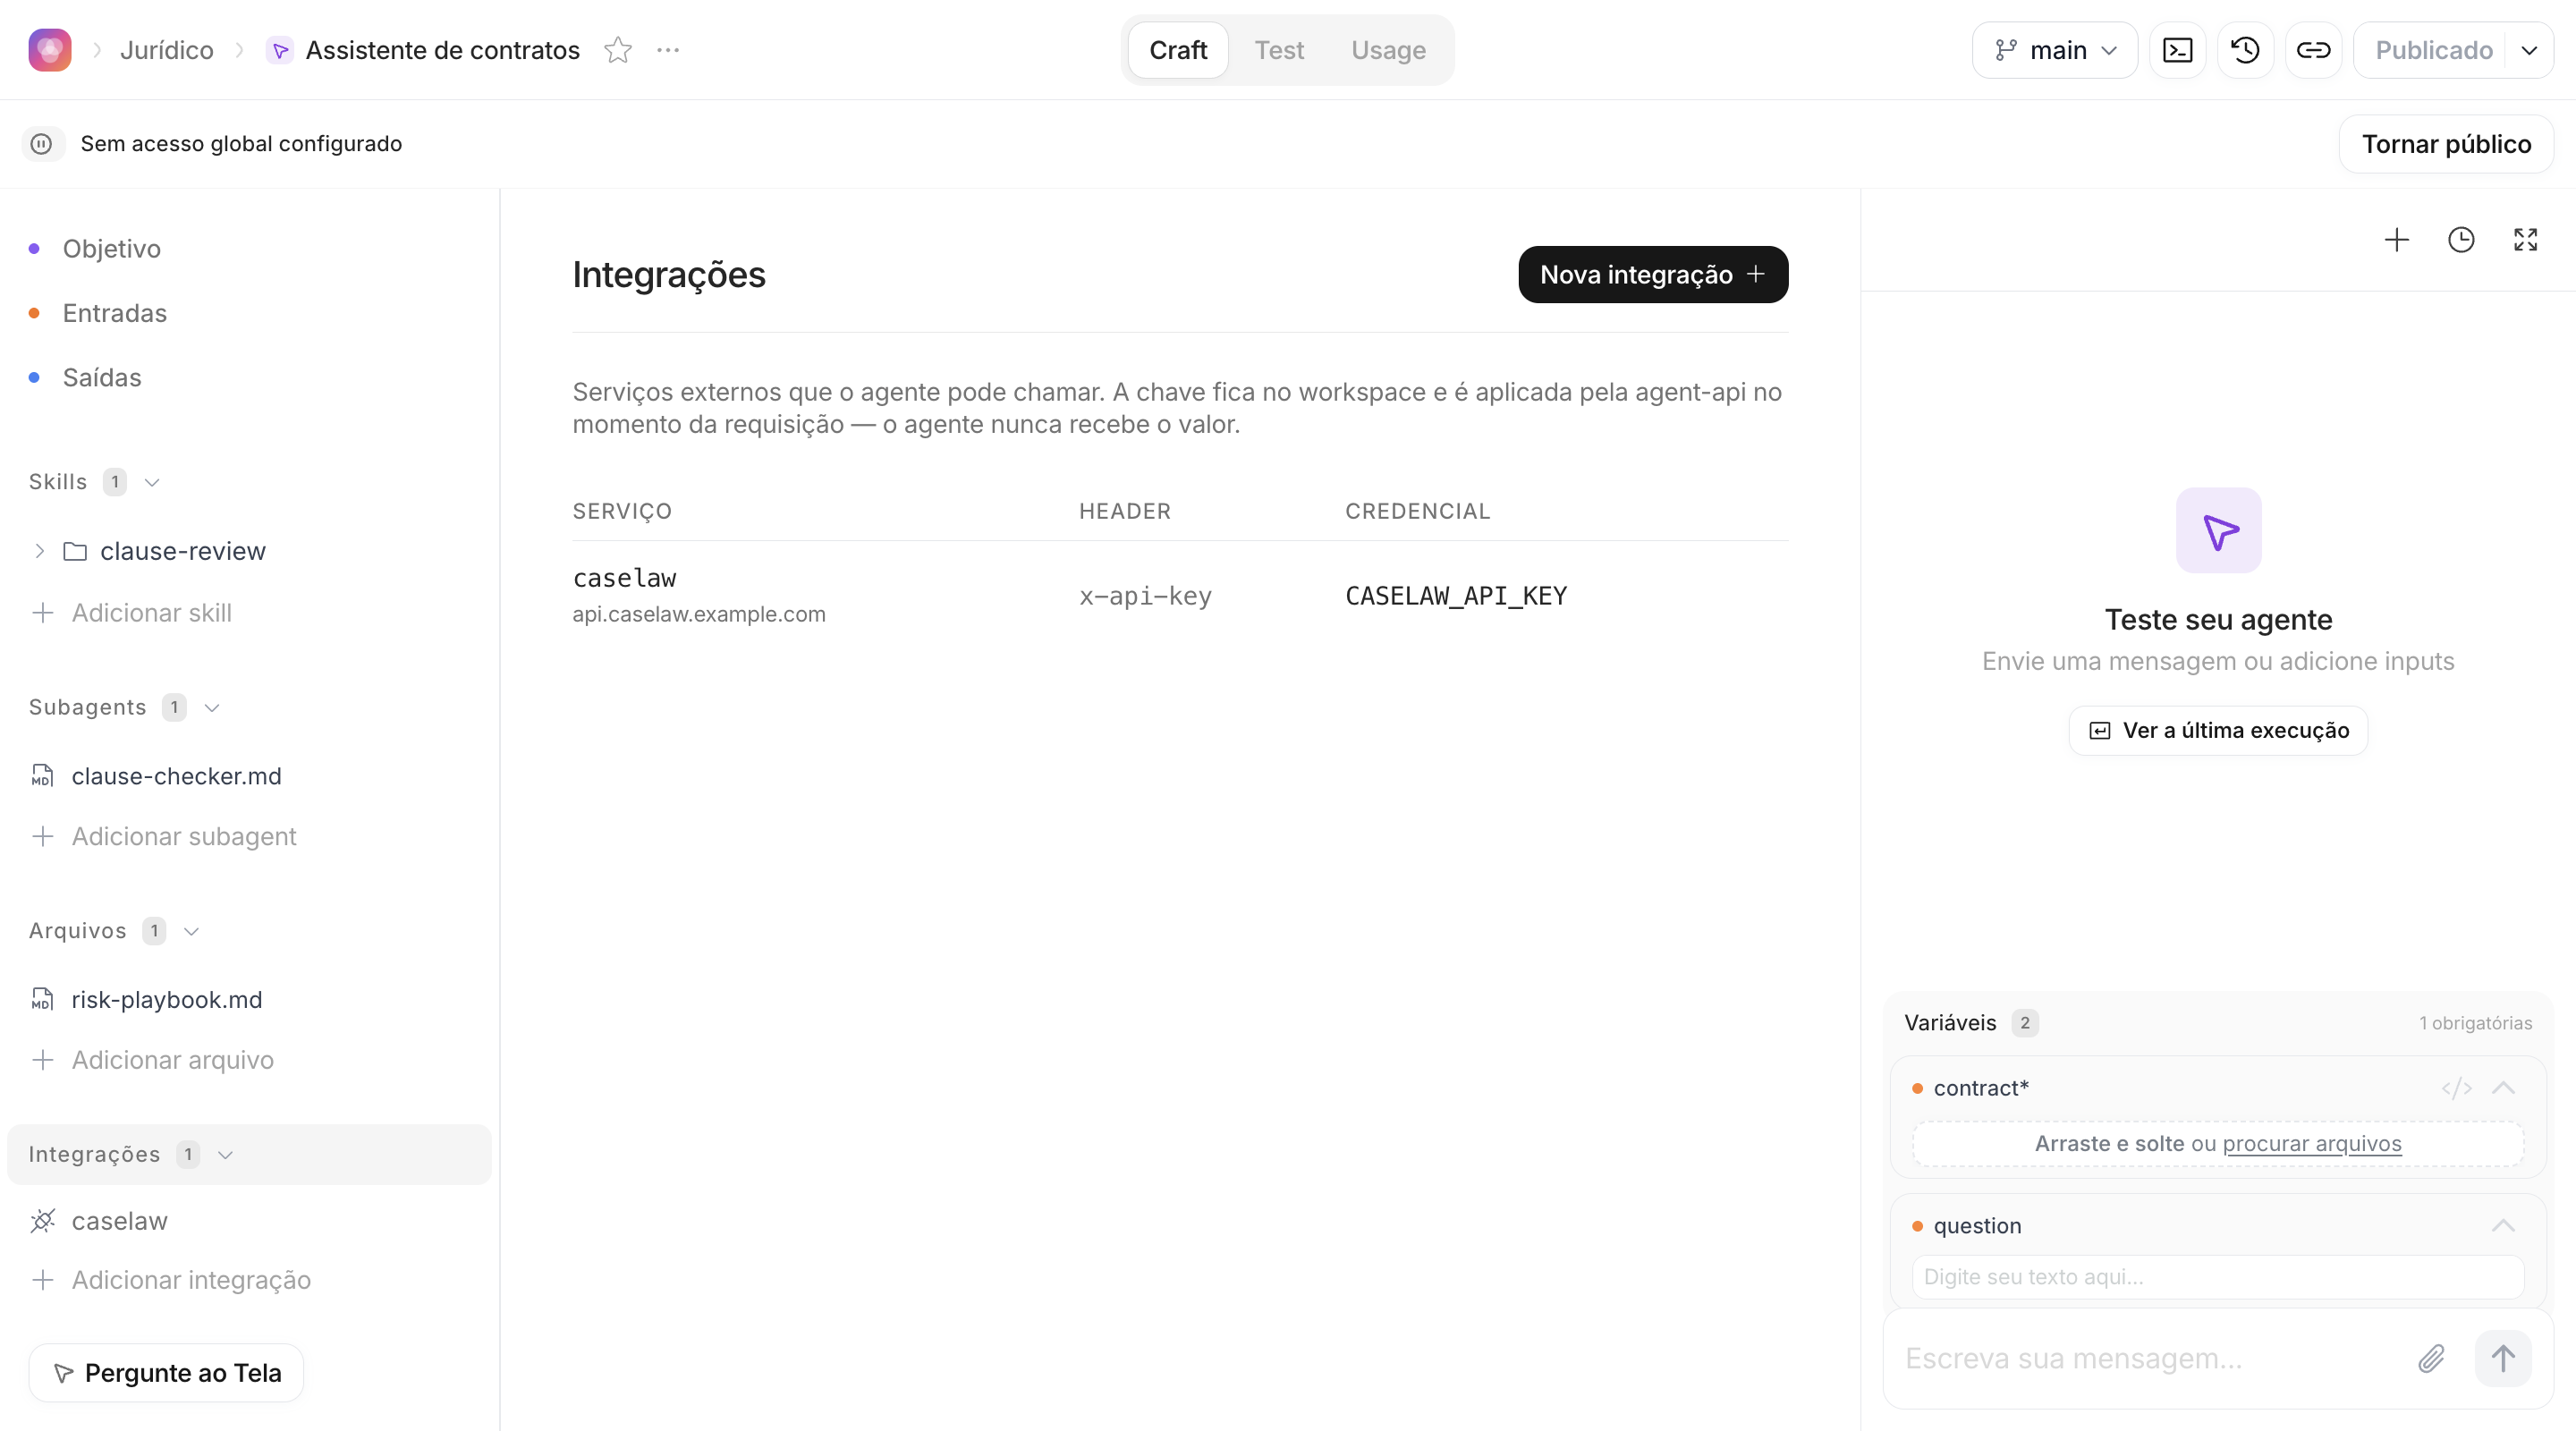This screenshot has height=1431, width=2576.
Task: Click the Tela app logo
Action: pos(50,50)
